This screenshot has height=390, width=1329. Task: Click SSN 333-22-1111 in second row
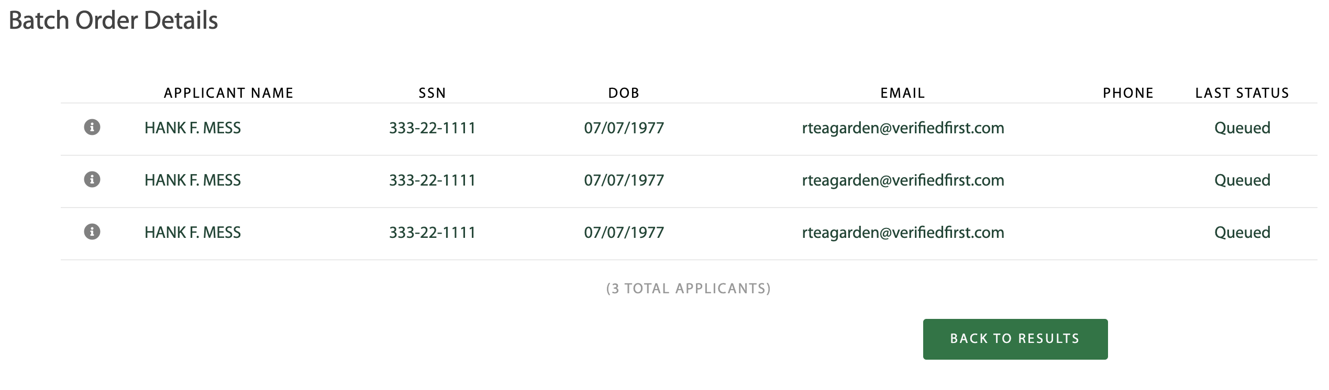tap(432, 180)
